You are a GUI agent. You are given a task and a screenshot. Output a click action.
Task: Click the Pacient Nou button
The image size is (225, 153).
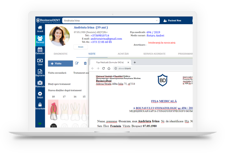click(172, 20)
